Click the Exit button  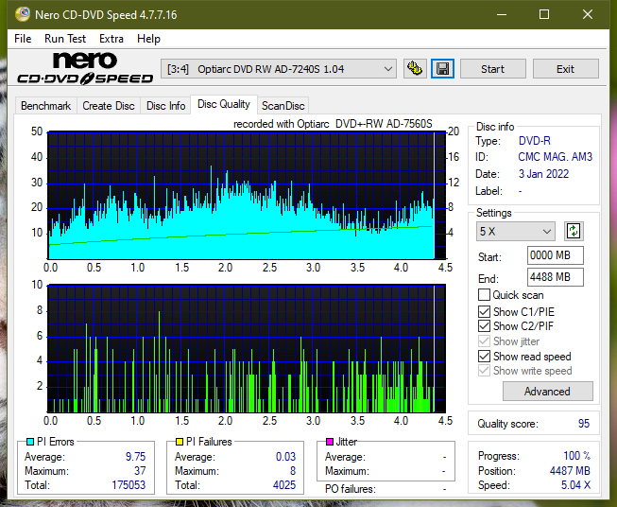(x=565, y=69)
